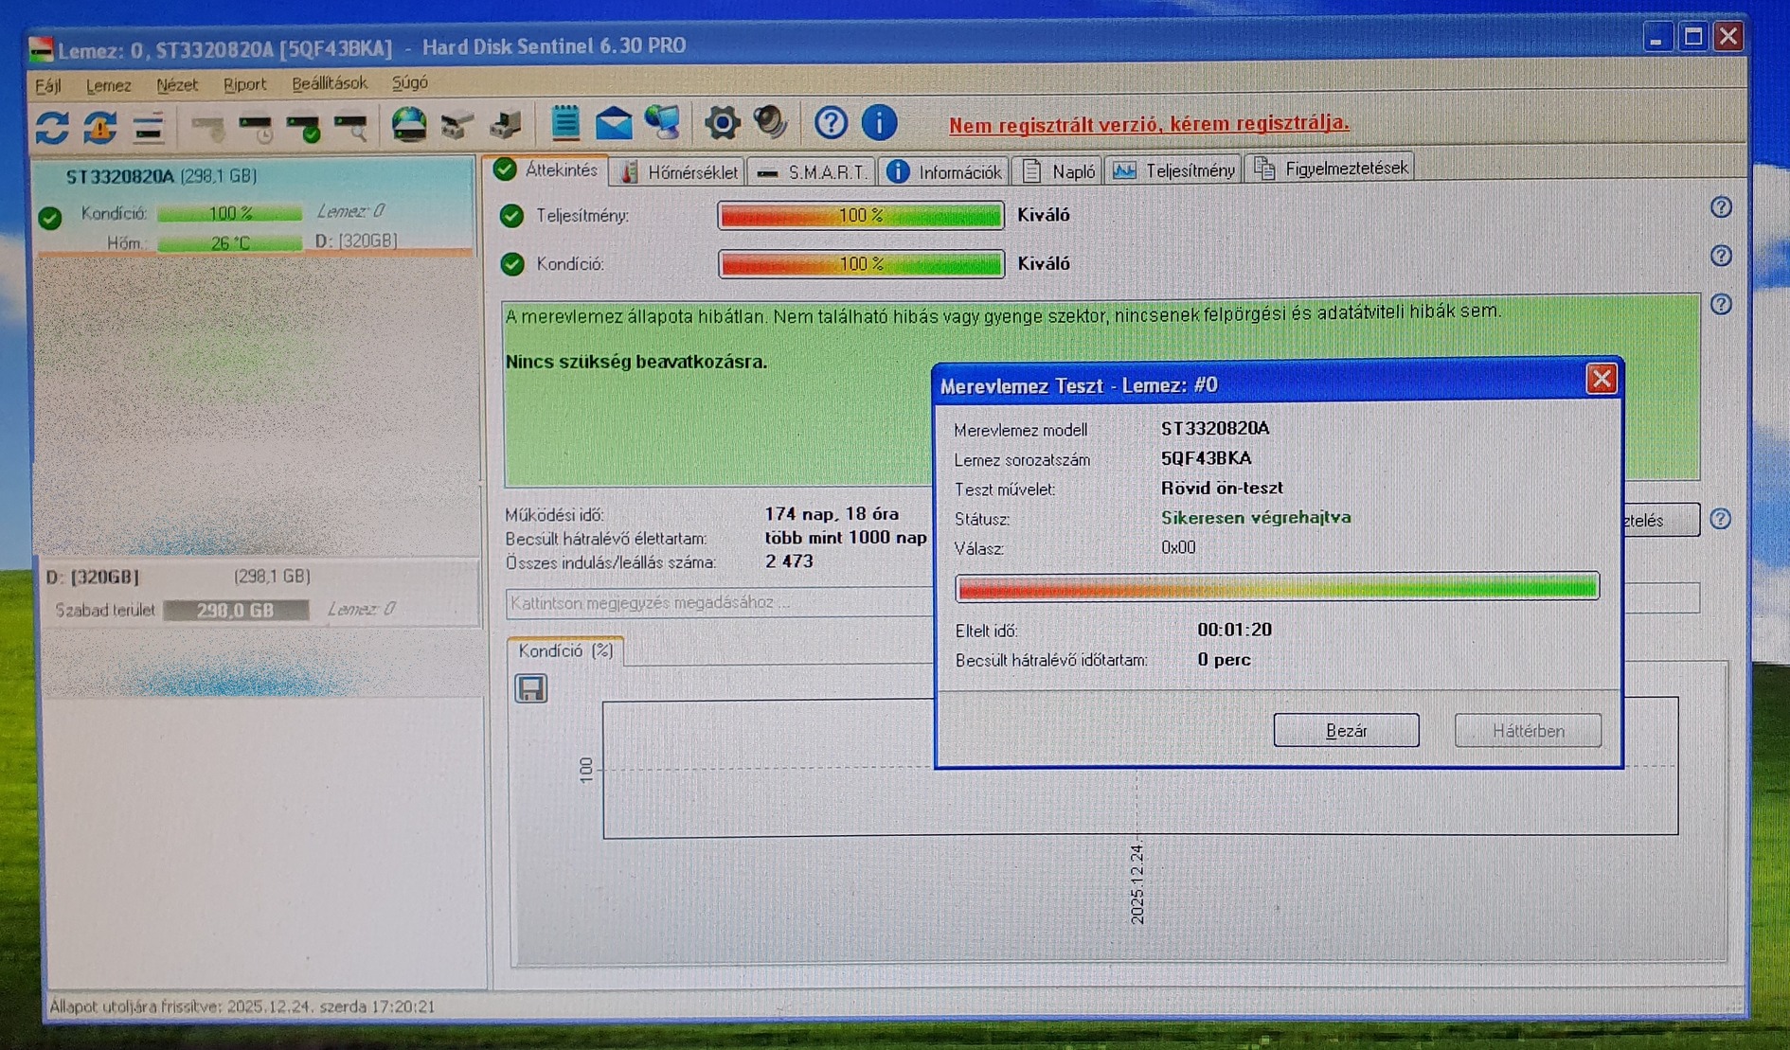This screenshot has width=1790, height=1050.
Task: Switch to the S.M.A.R.T. tab
Action: (x=813, y=171)
